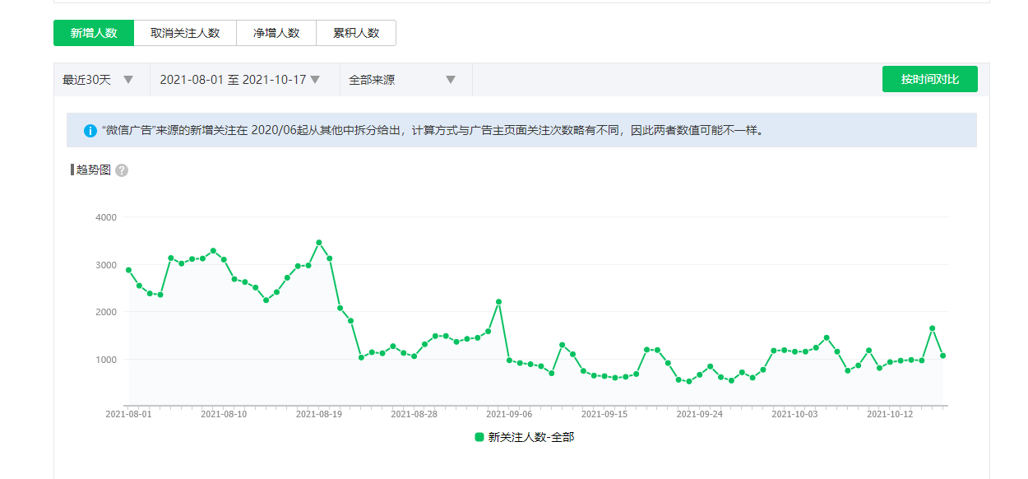The image size is (1028, 479).
Task: Click the last data point on the trend line
Action: coord(943,356)
